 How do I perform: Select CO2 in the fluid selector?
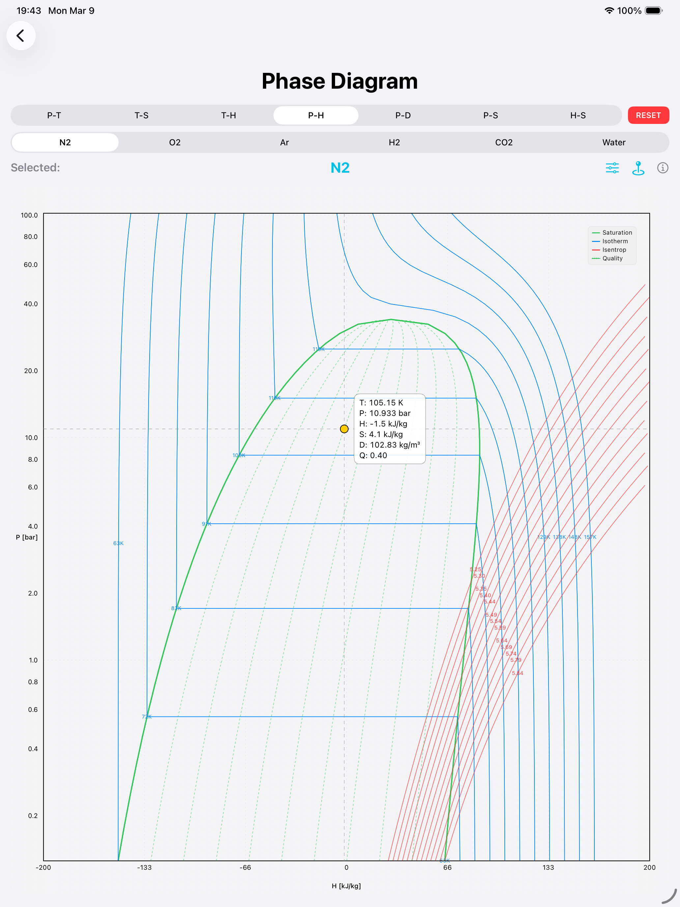(504, 142)
